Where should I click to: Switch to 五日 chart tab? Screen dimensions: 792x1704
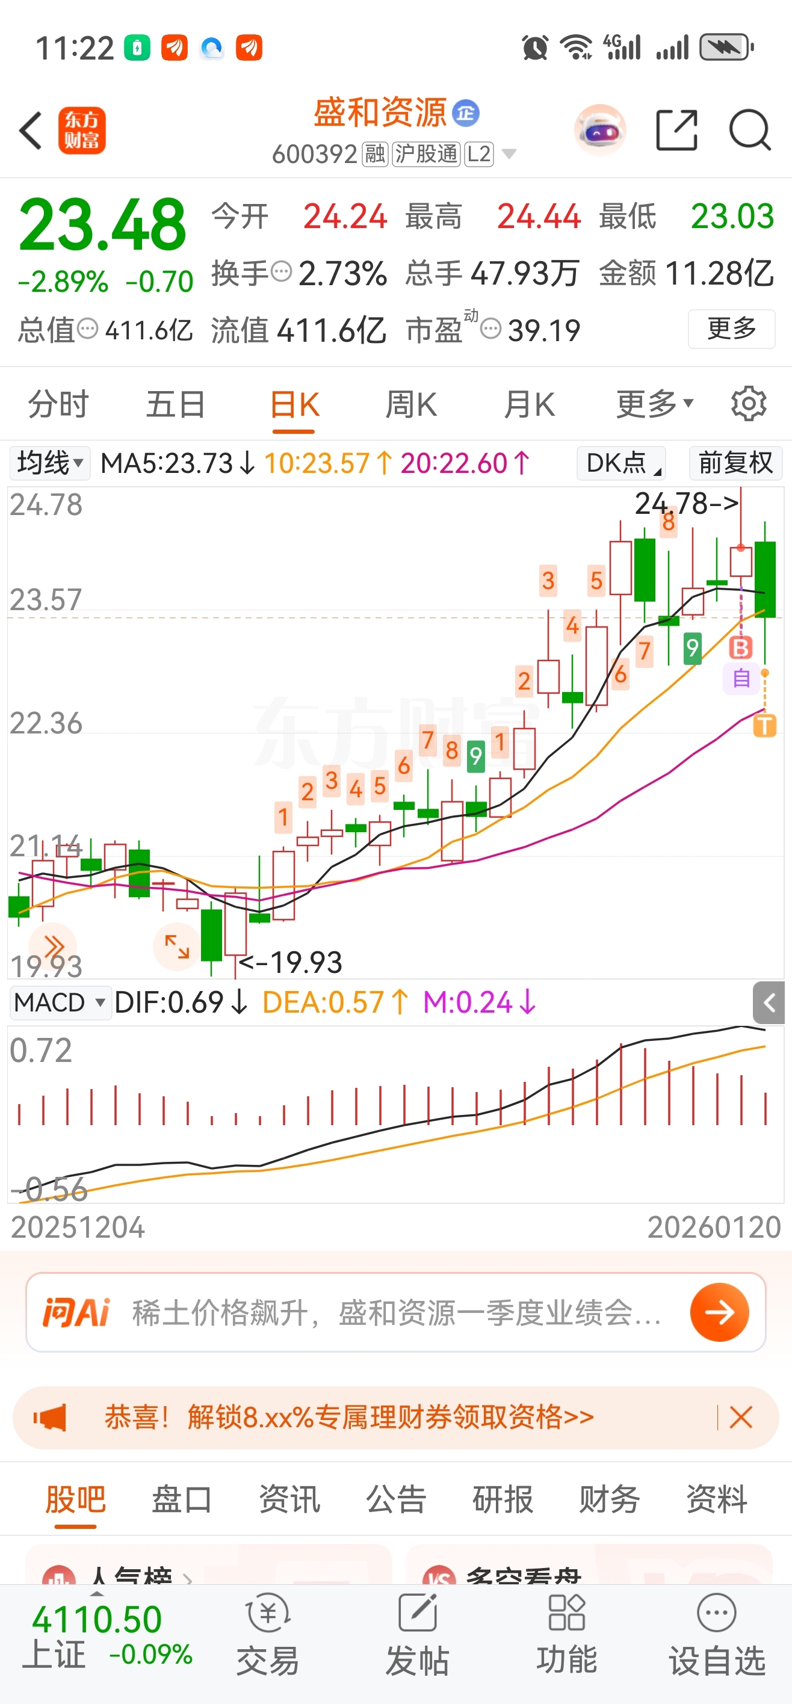(x=175, y=404)
